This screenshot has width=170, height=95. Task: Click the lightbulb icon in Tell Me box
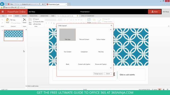click(x=77, y=16)
